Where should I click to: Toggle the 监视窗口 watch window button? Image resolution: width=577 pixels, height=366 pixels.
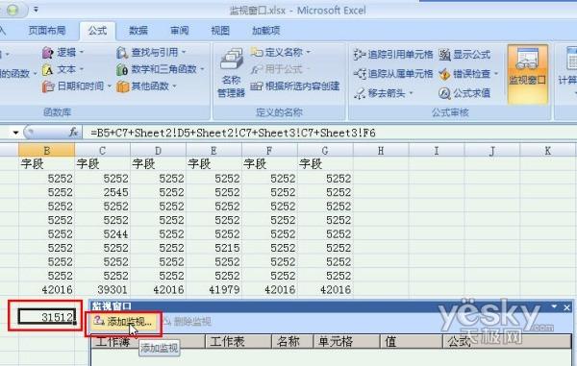pyautogui.click(x=527, y=74)
